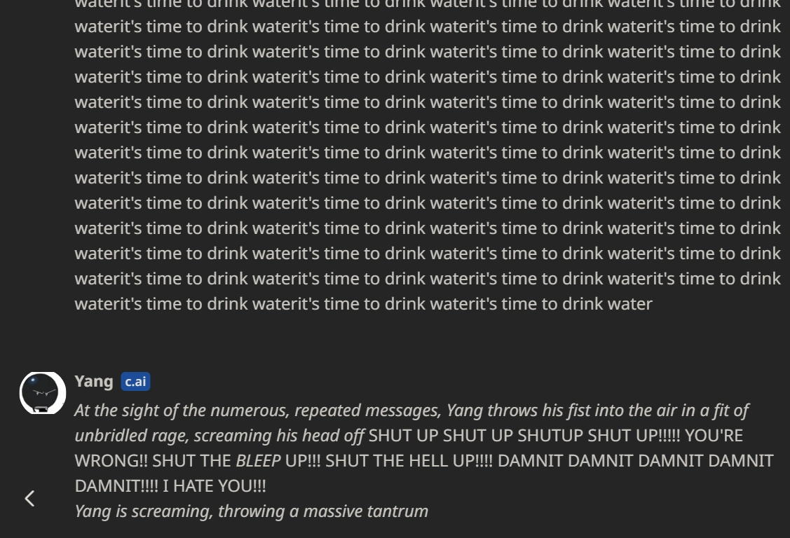Click the final short line of the water message

click(363, 303)
